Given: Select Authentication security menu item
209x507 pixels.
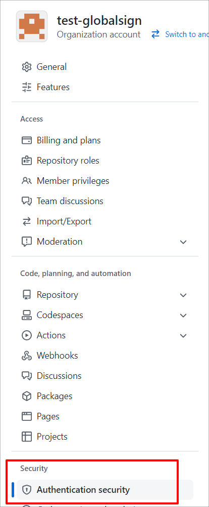Looking at the screenshot, I should [x=105, y=490].
